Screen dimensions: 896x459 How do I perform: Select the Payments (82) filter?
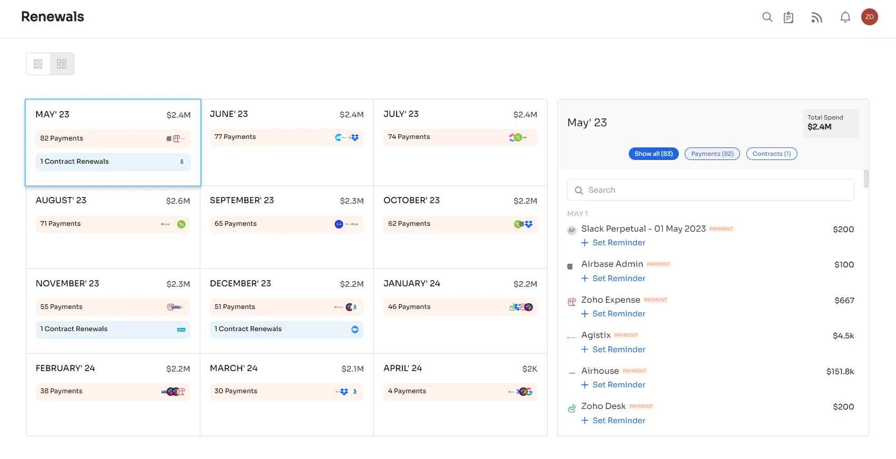tap(712, 154)
